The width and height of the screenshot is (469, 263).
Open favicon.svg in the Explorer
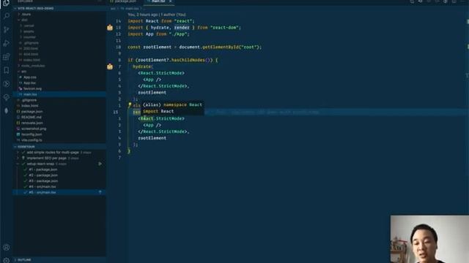(32, 88)
